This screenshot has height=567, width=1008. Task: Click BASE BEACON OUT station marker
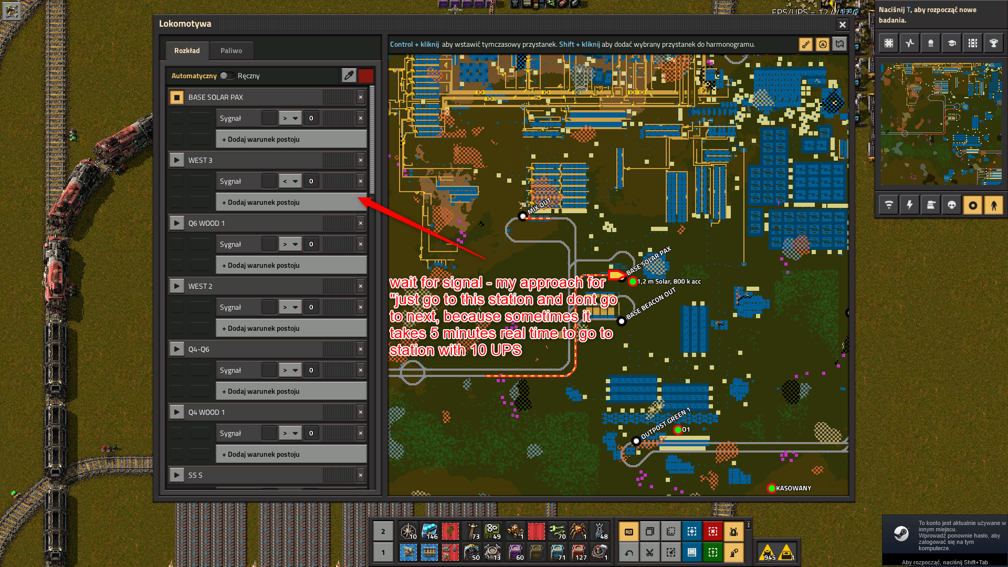click(622, 321)
